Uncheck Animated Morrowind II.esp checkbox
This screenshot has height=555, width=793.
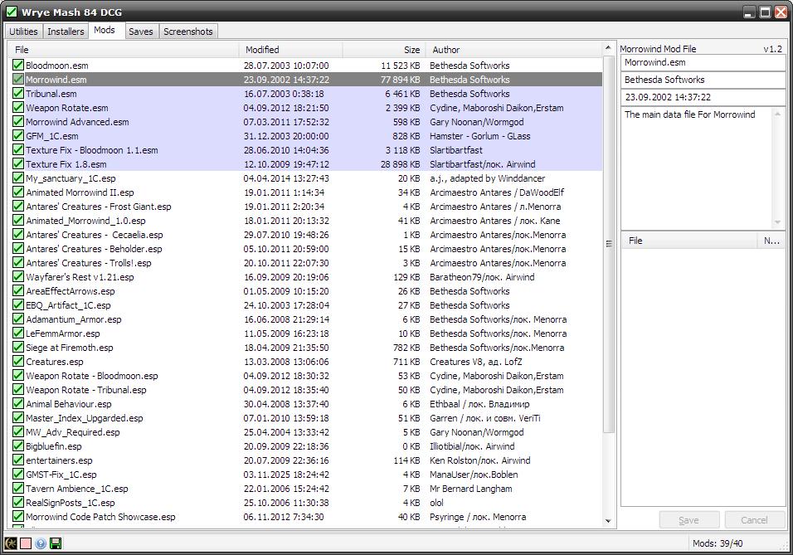tap(18, 192)
